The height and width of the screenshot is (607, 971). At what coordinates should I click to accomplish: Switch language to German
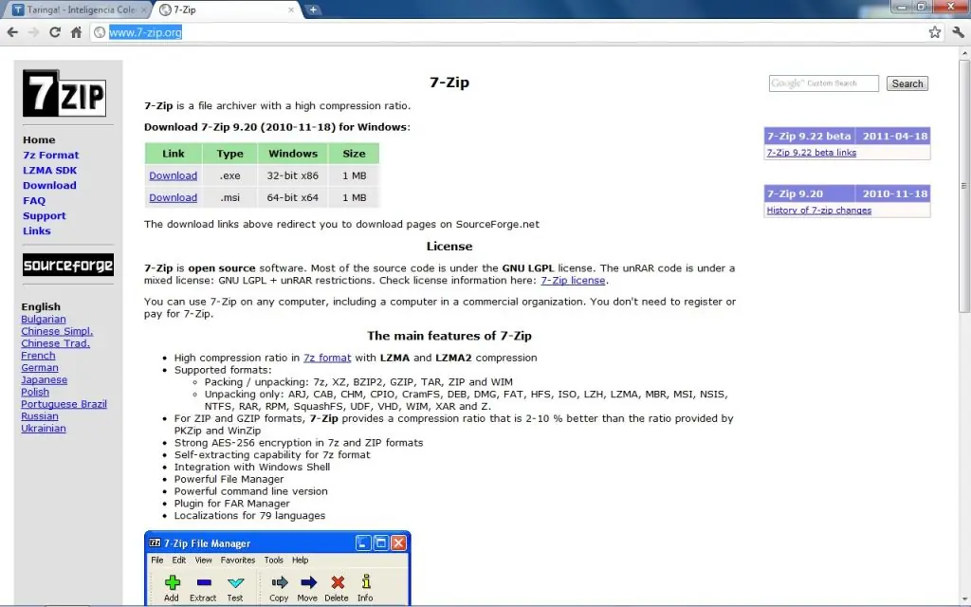40,367
